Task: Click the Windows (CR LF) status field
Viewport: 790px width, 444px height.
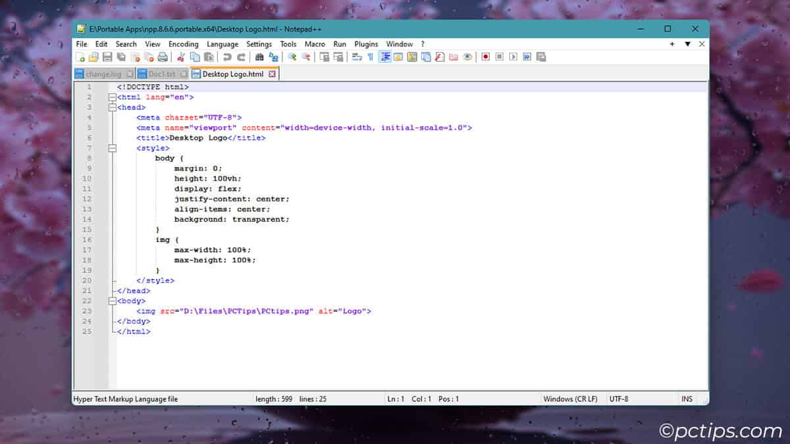Action: [x=570, y=399]
